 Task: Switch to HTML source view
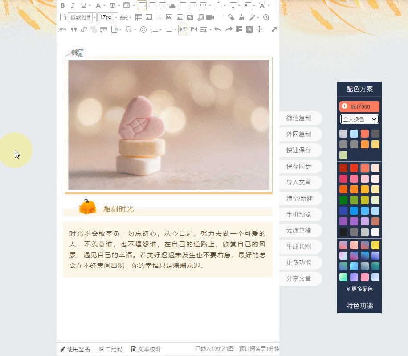62,29
